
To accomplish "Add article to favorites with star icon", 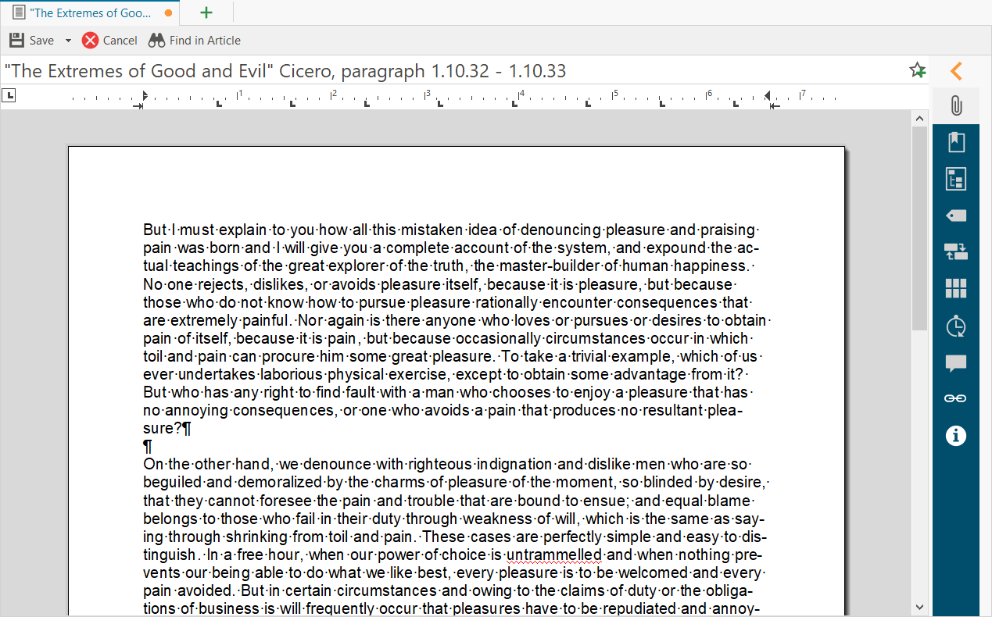I will point(918,71).
